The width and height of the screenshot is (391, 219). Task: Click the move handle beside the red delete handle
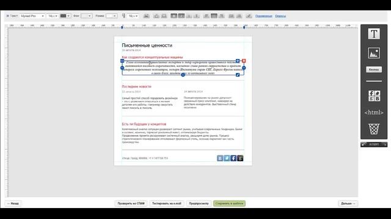click(x=238, y=61)
